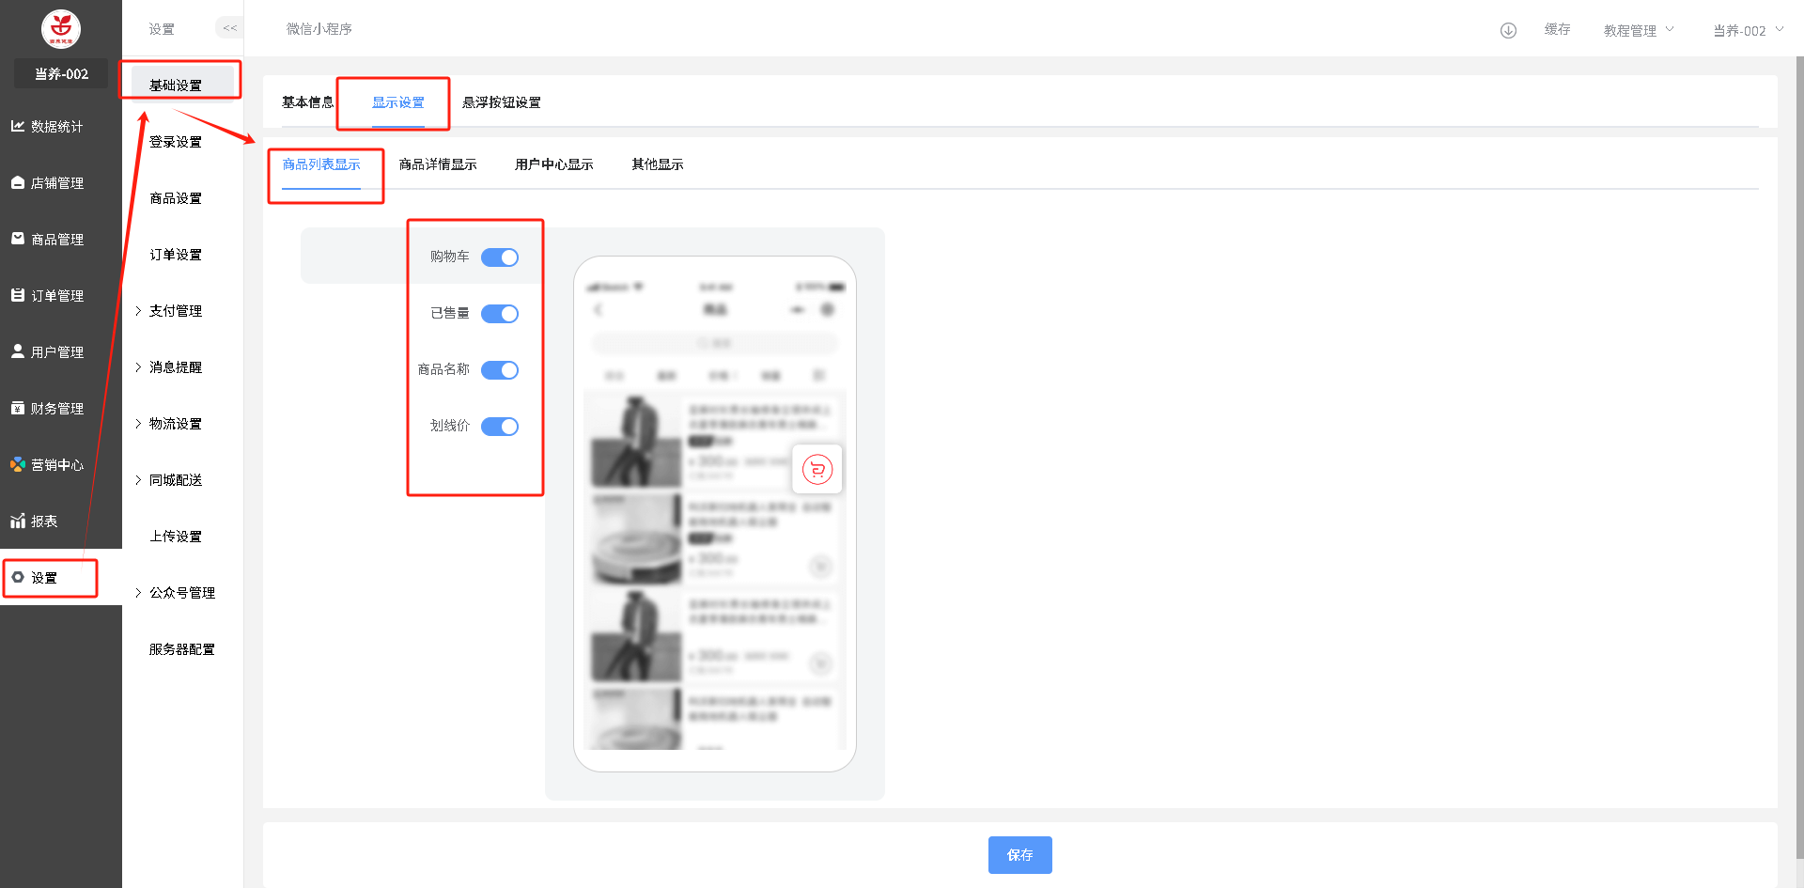Screen dimensions: 1804x888
Task: Select the 商品详情显示 tab
Action: point(437,164)
